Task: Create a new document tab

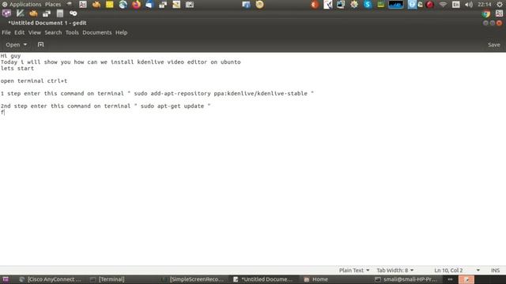Action: click(x=40, y=44)
